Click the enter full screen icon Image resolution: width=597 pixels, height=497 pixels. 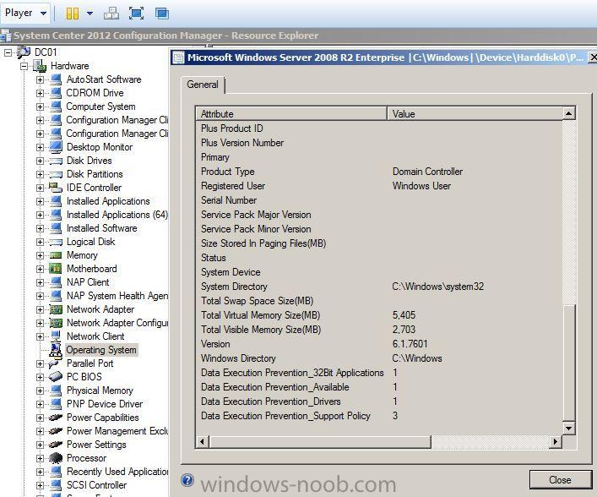136,14
